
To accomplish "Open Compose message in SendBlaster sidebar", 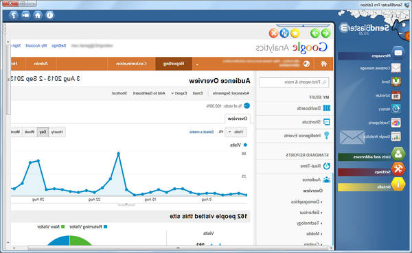I will [380, 69].
